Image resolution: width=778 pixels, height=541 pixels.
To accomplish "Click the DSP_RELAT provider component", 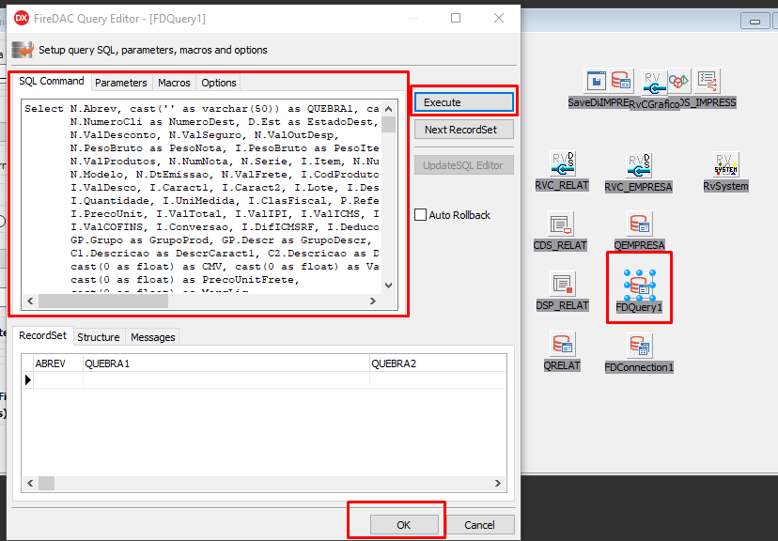I will point(562,285).
